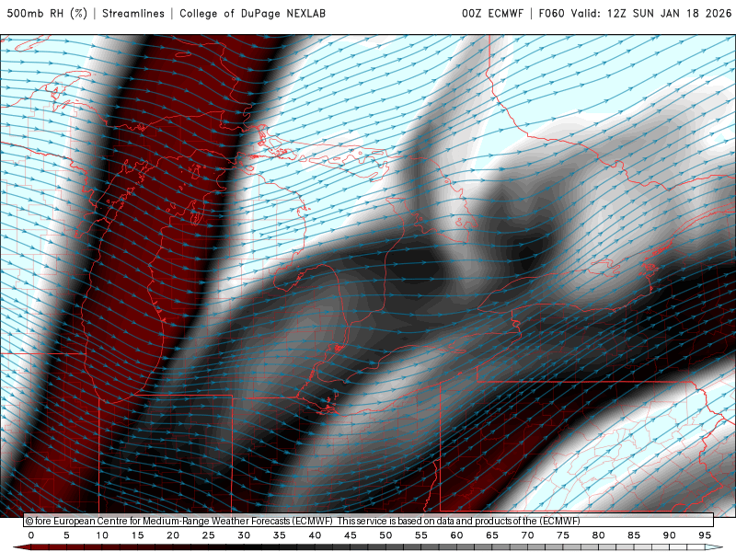Click the light high-humidity end of the color bar
Screen dimensions: 736x552
[x=714, y=547]
